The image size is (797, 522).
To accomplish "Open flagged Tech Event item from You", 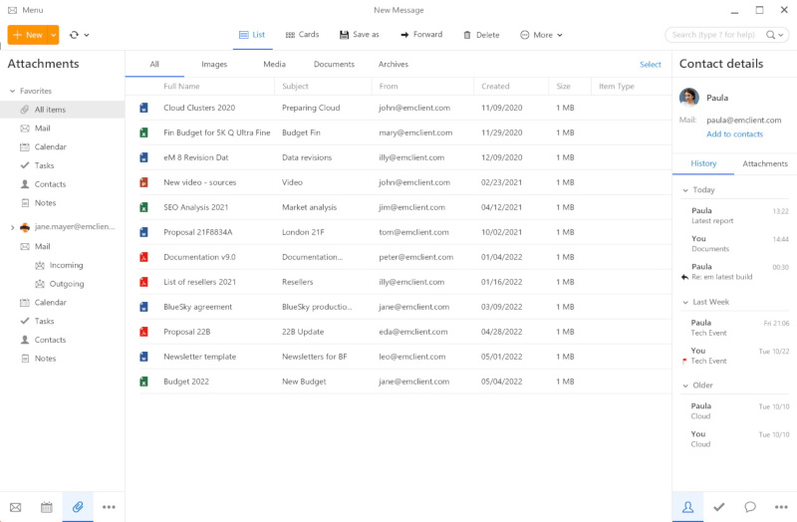I will (734, 356).
